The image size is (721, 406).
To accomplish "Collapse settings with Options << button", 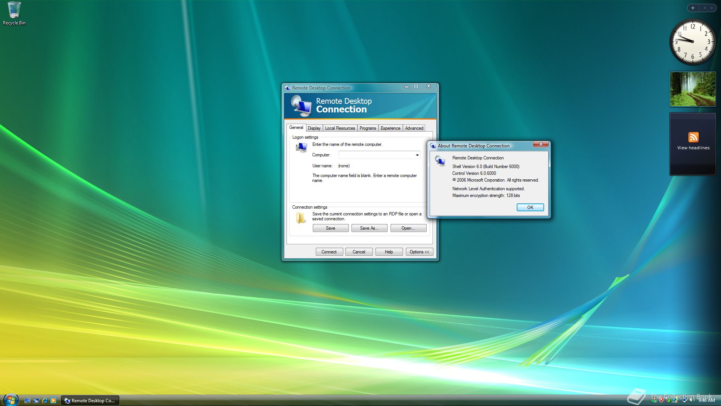I will (x=419, y=252).
